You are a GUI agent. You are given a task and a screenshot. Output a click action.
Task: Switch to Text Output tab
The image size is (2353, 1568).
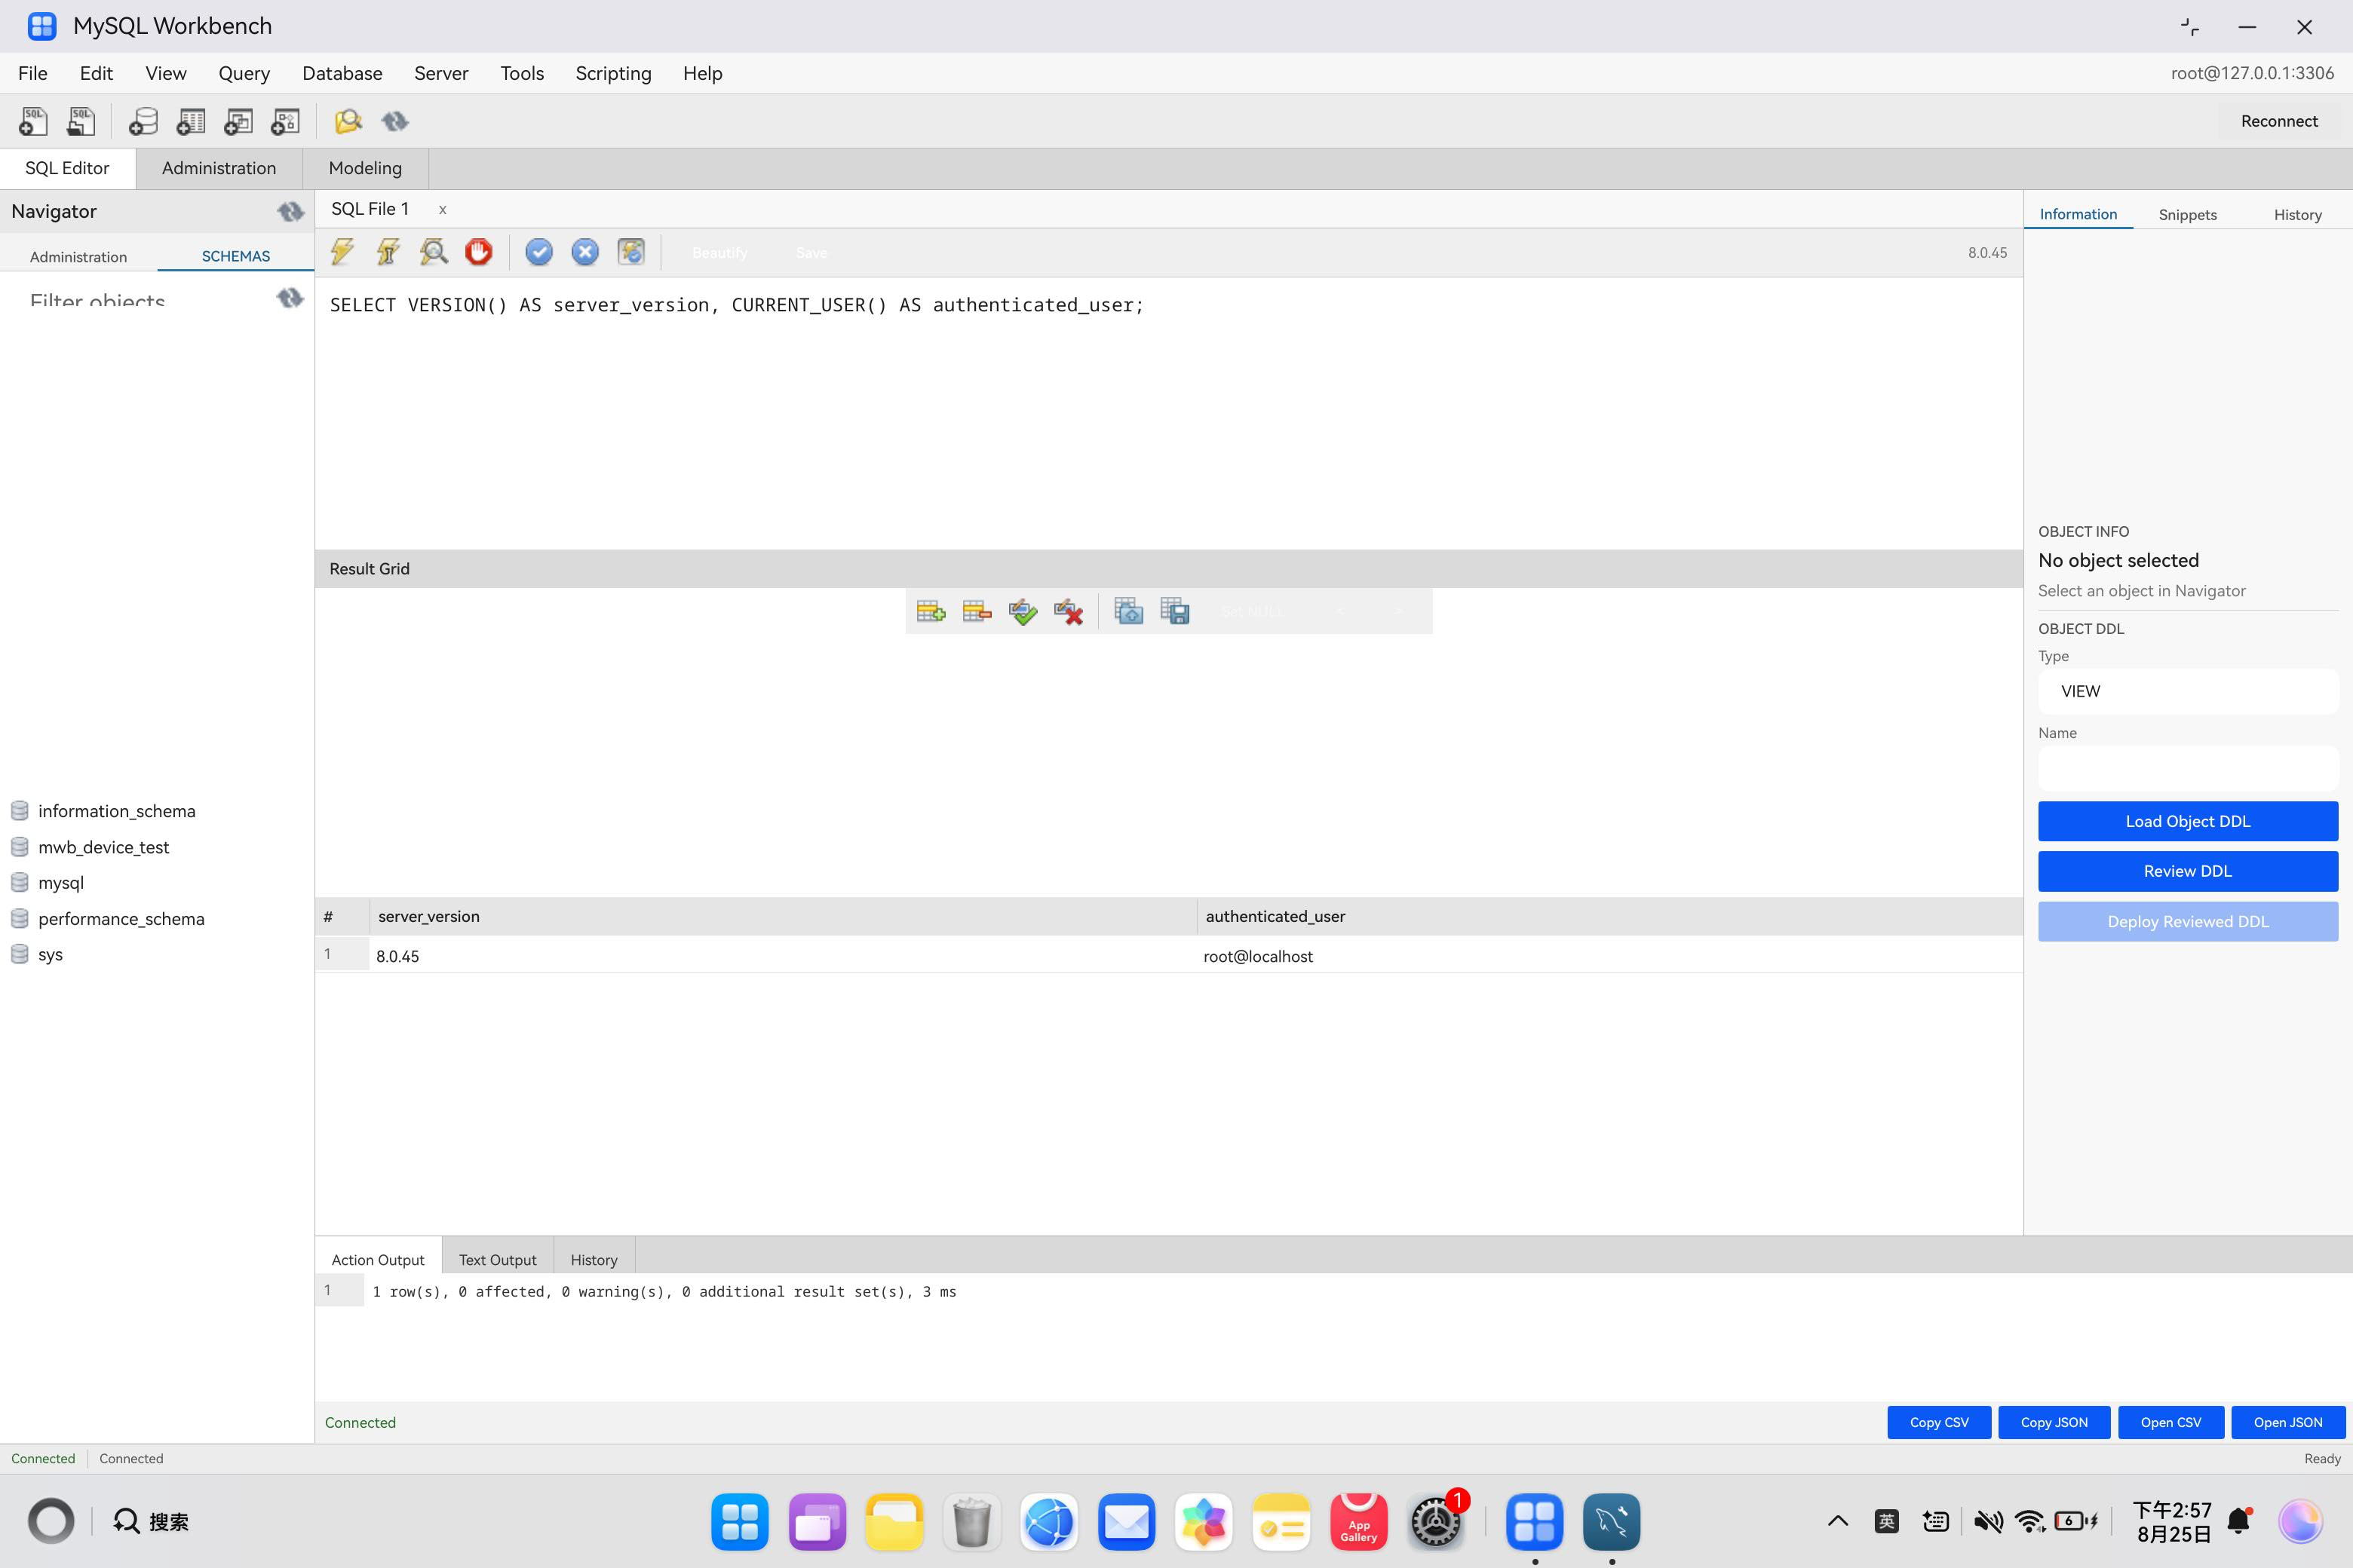tap(497, 1259)
